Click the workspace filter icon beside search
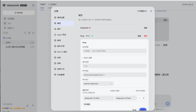Viewport: 196px width, 112px height. (29, 33)
